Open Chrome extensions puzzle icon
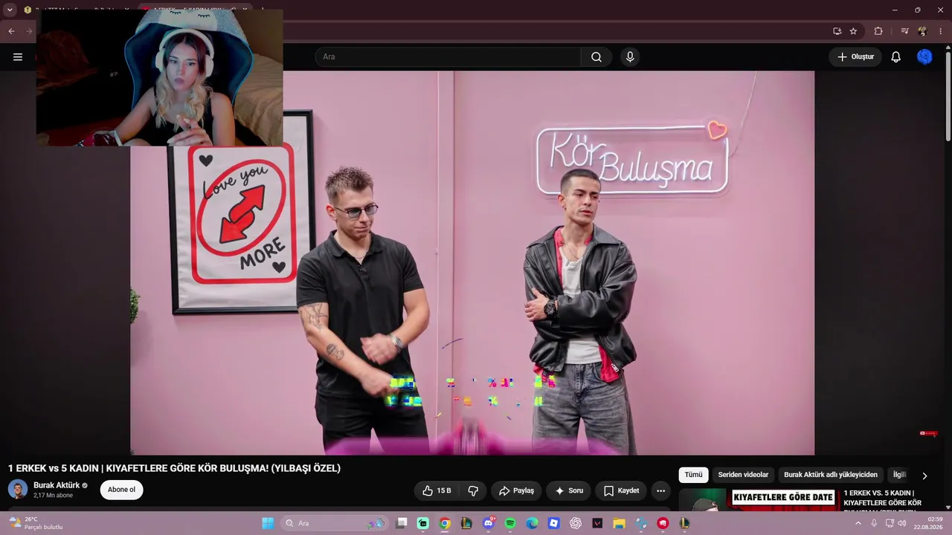 coord(878,31)
